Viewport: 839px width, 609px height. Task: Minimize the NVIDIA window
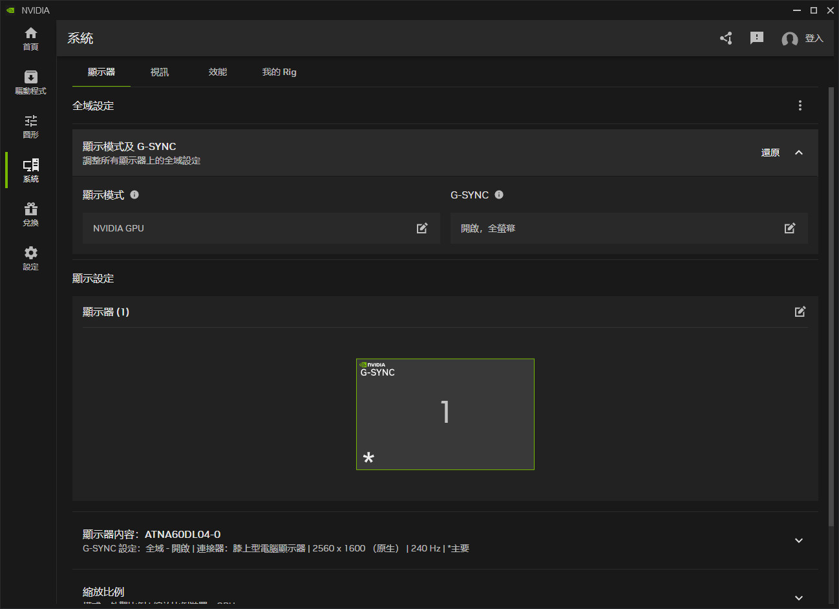tap(797, 10)
